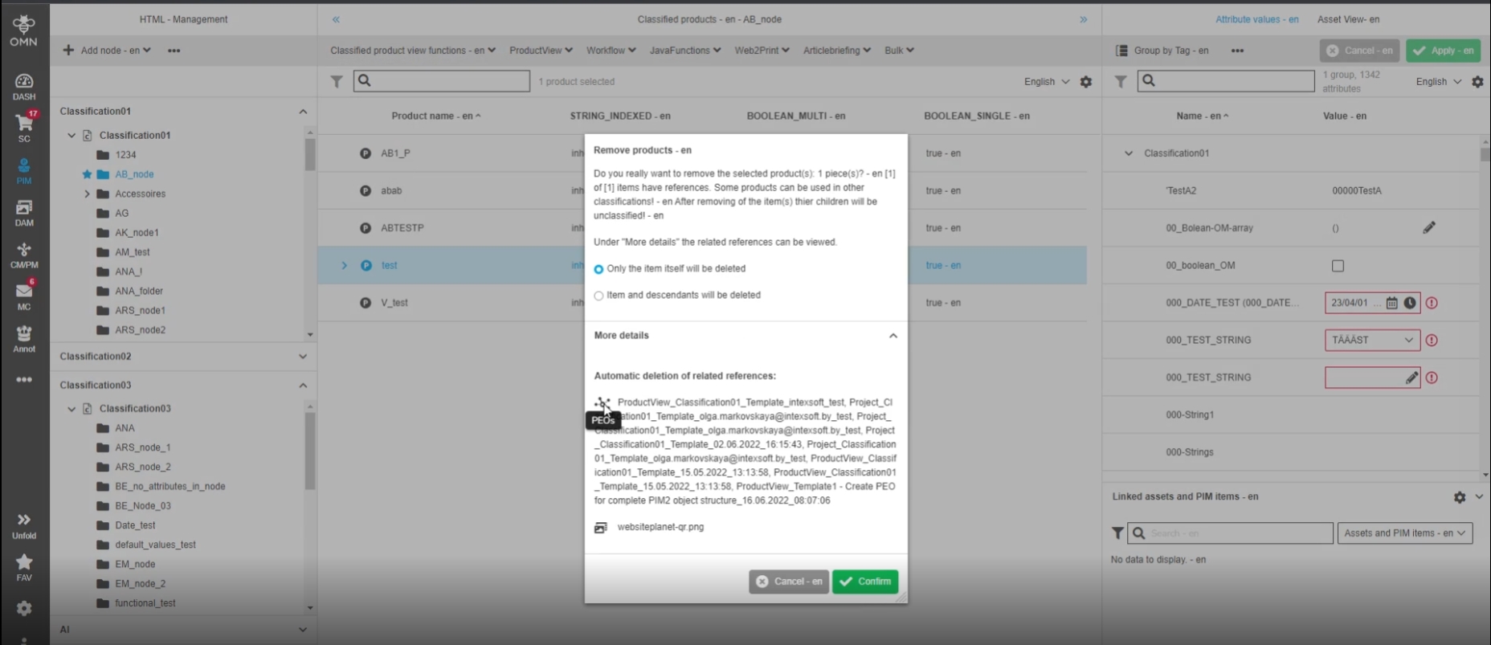Open product list settings gear

1086,82
